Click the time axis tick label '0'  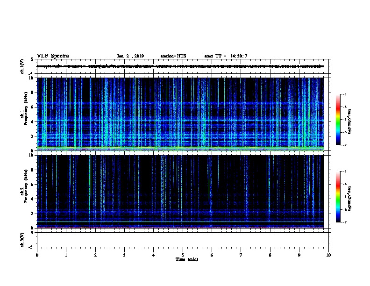(x=37, y=255)
